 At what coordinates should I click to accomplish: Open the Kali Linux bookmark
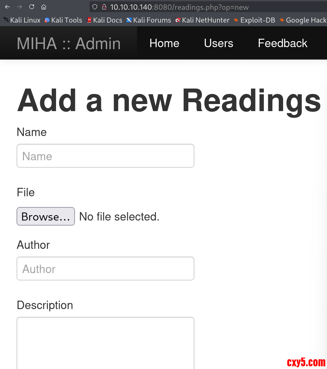pyautogui.click(x=22, y=20)
